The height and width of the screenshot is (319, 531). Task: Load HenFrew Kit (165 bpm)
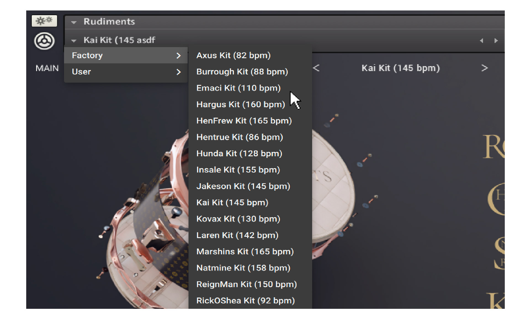point(244,121)
